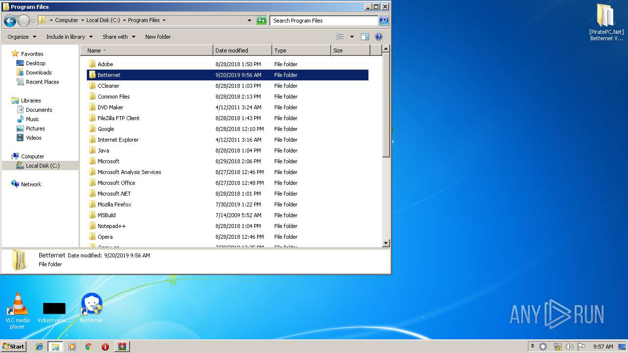Sort by Type column header
The width and height of the screenshot is (628, 353).
301,50
